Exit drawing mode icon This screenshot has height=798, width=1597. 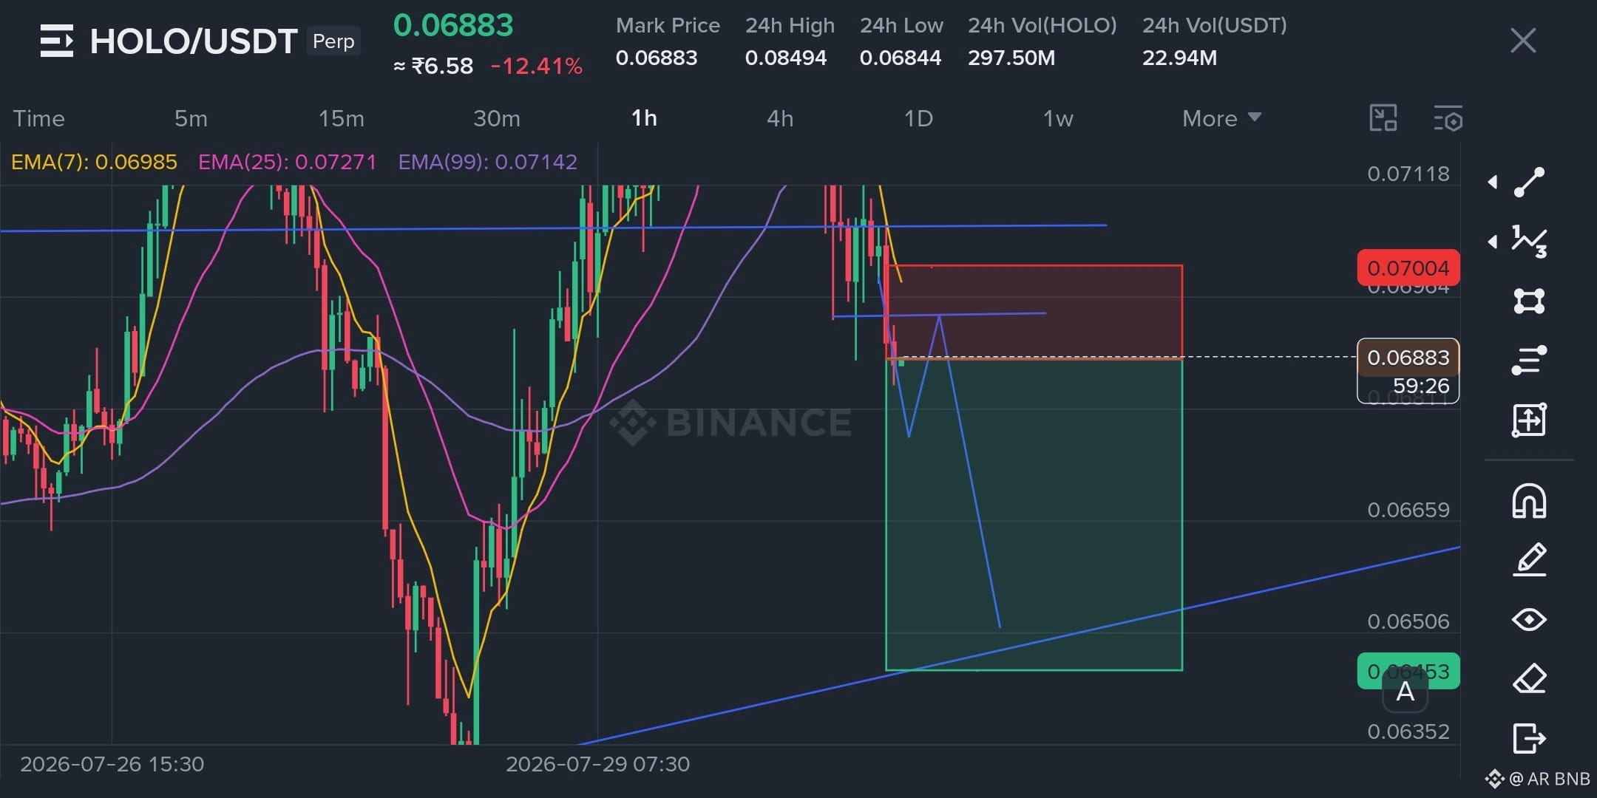click(x=1529, y=737)
